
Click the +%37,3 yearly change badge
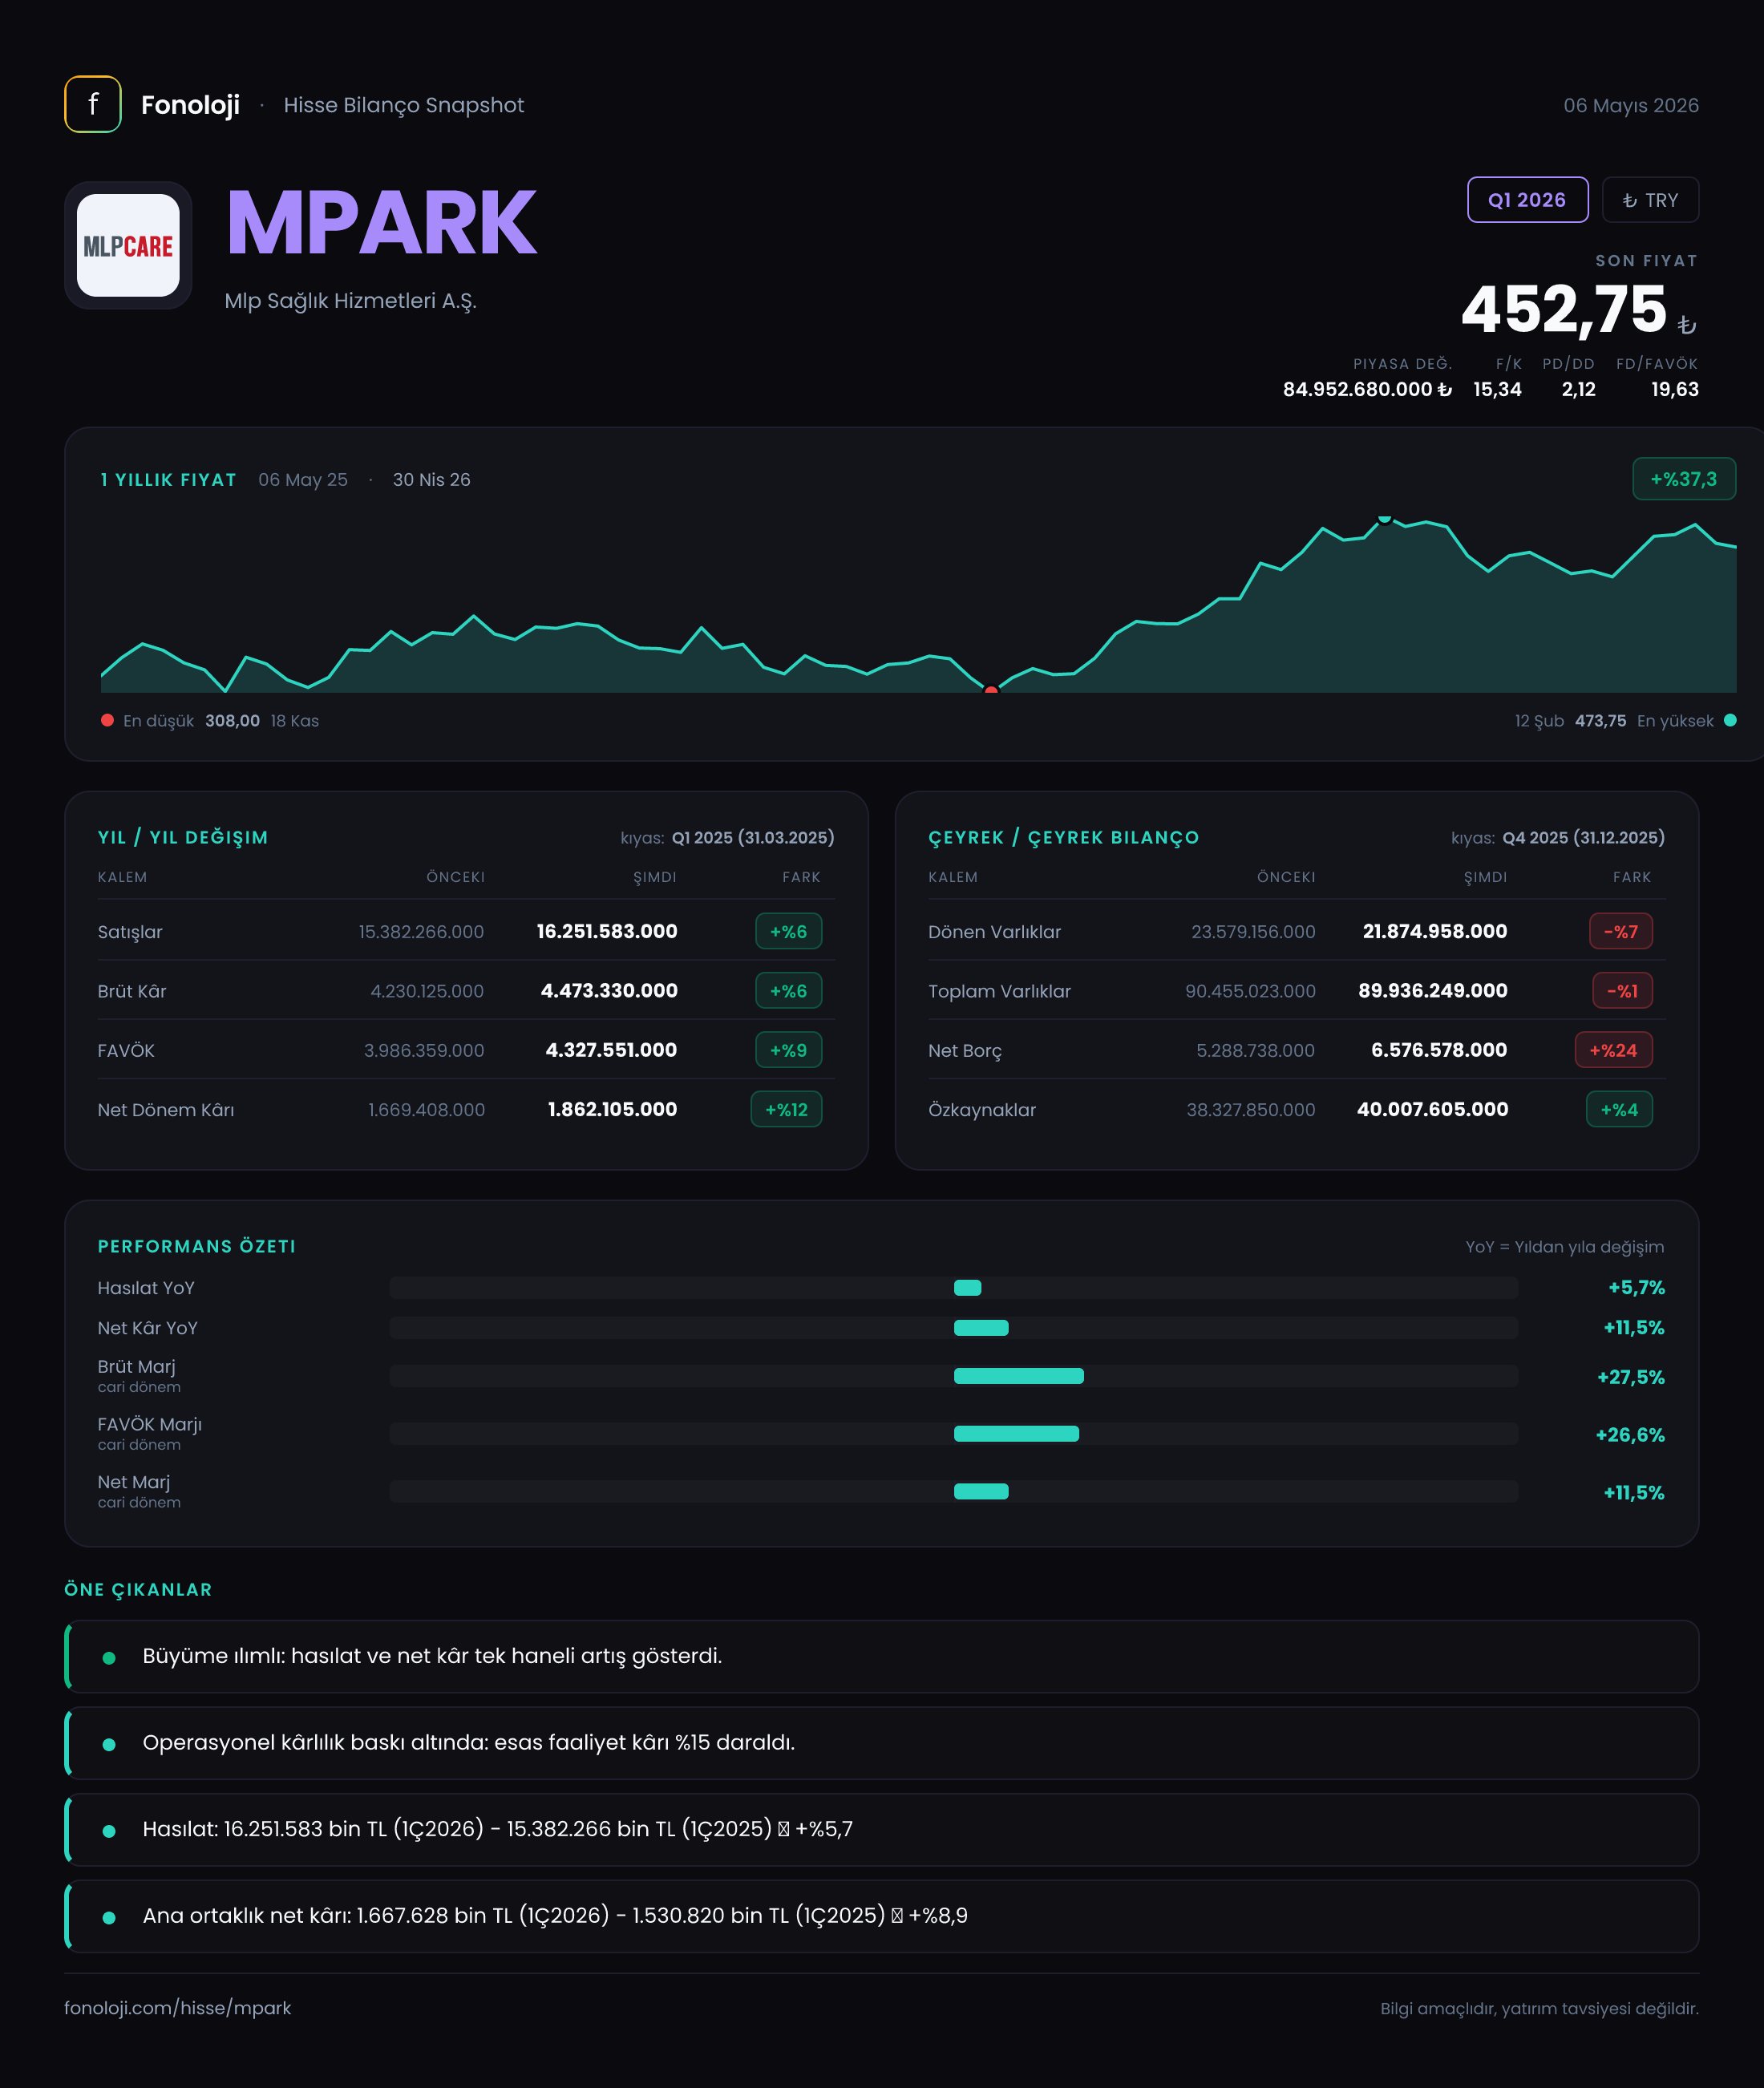1683,479
